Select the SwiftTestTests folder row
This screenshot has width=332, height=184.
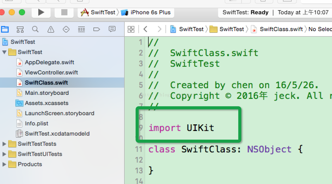pos(62,144)
